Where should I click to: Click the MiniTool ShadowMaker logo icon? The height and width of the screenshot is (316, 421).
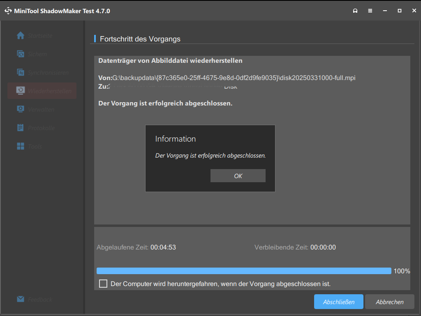click(8, 11)
